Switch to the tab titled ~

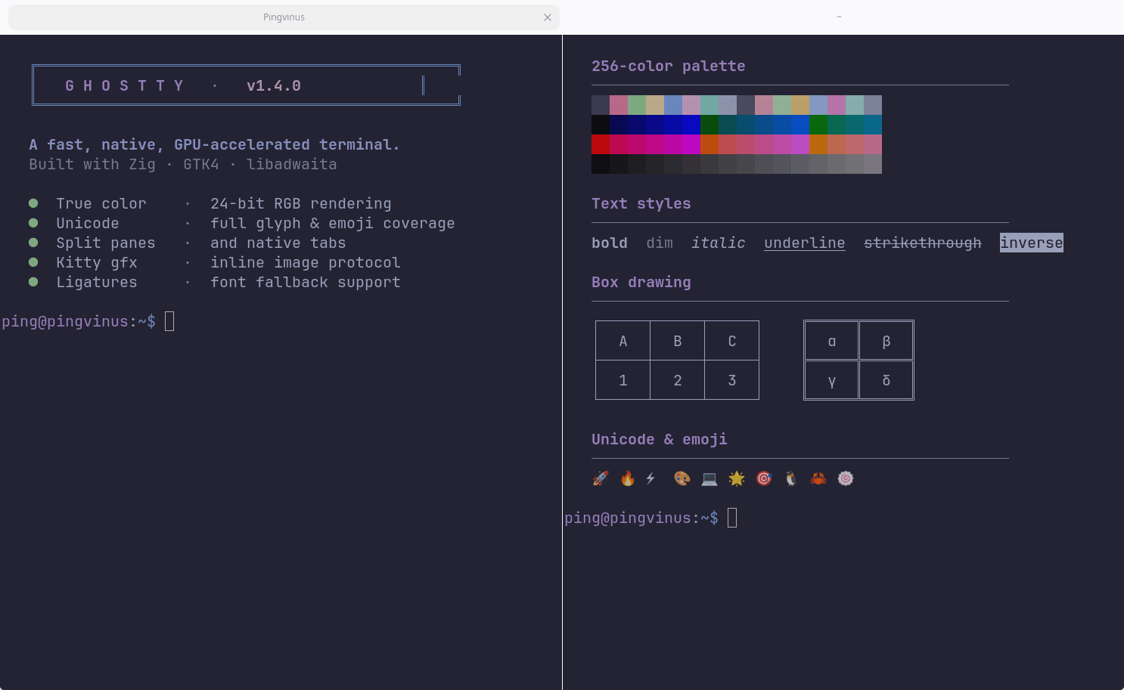point(839,17)
